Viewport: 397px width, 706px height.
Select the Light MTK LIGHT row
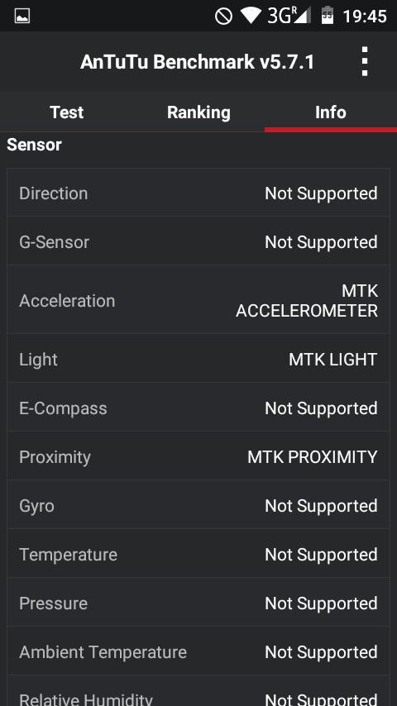(x=198, y=359)
